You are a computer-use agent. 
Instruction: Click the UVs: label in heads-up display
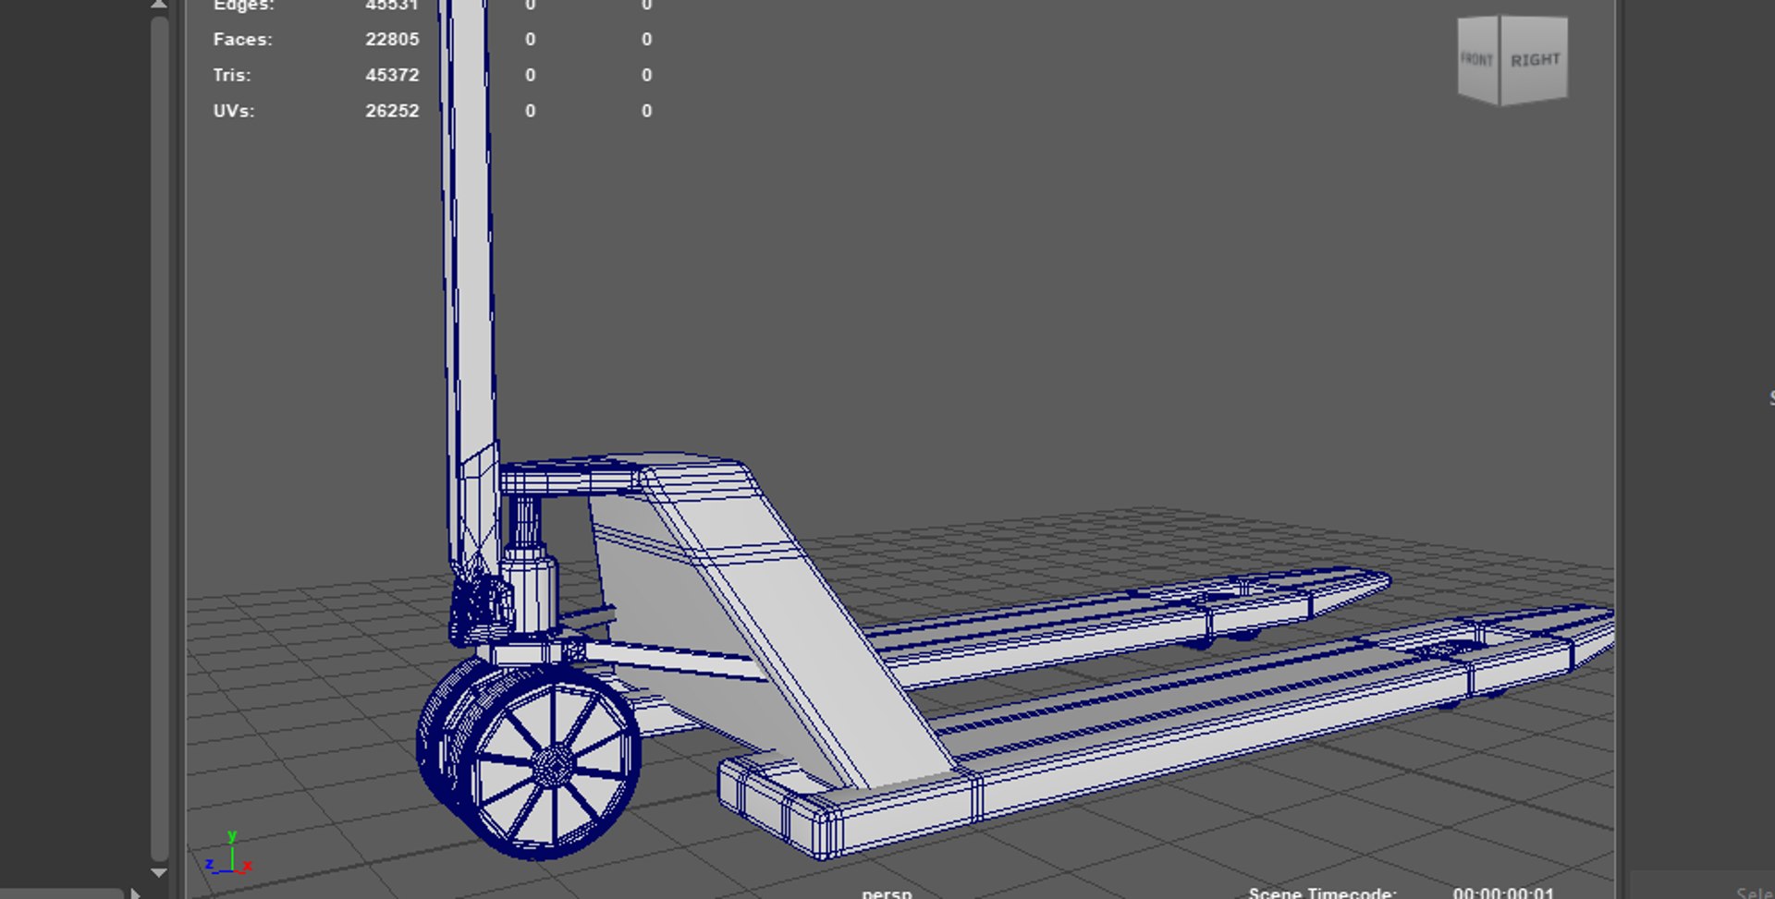tap(234, 111)
